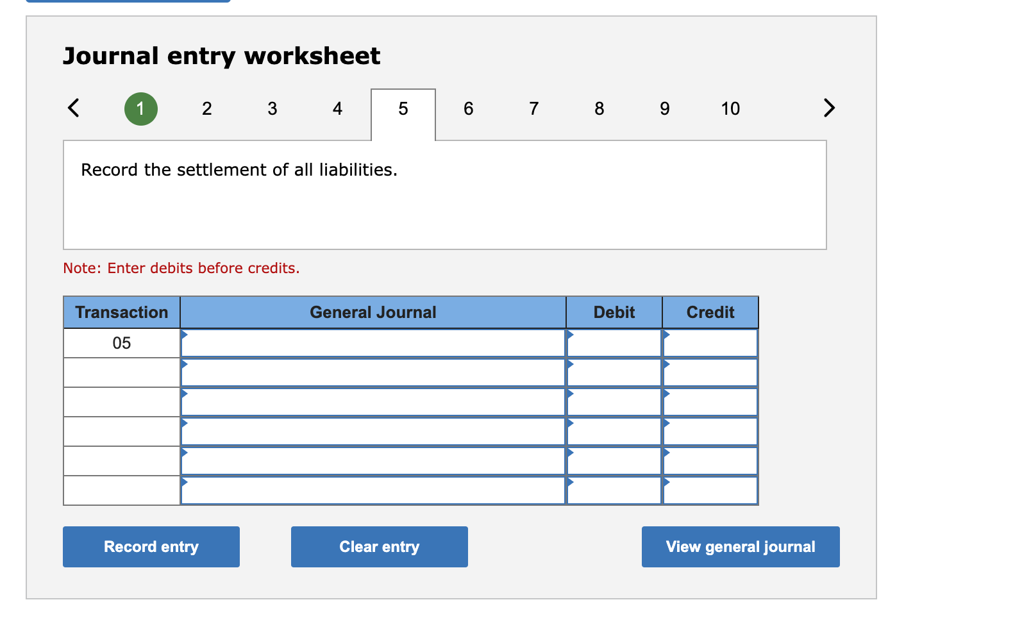Select the transaction number 05 cell
Image resolution: width=1031 pixels, height=618 pixels.
tap(122, 343)
